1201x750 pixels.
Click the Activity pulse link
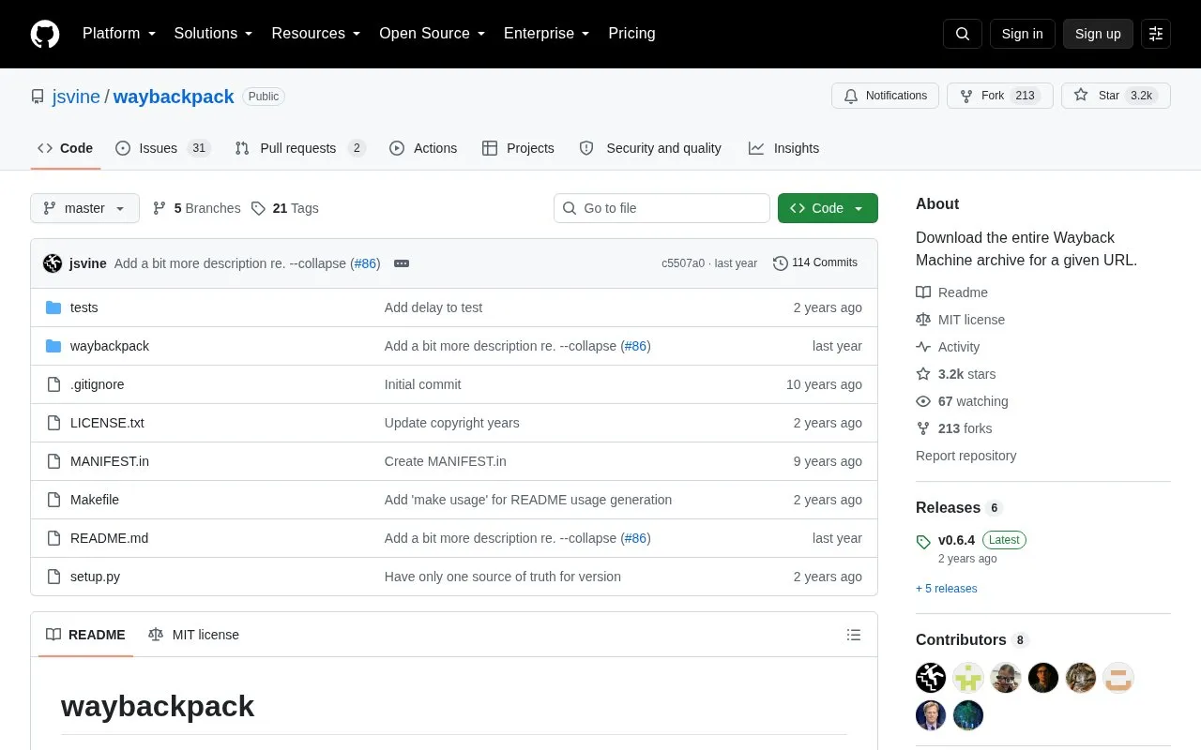click(948, 347)
